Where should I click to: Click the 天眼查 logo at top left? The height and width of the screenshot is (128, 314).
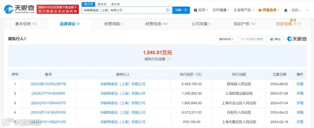pyautogui.click(x=19, y=9)
